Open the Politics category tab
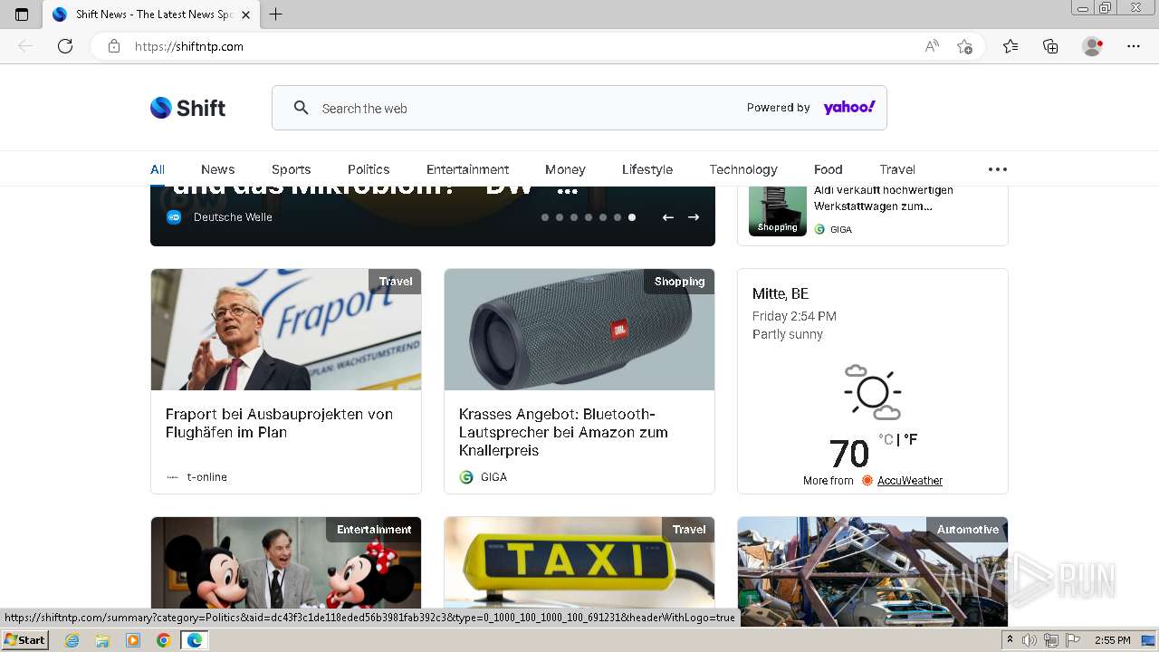1159x652 pixels. pyautogui.click(x=369, y=169)
